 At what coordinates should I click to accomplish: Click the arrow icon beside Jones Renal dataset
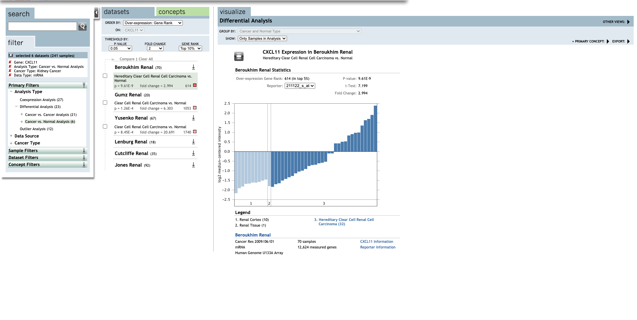[193, 165]
